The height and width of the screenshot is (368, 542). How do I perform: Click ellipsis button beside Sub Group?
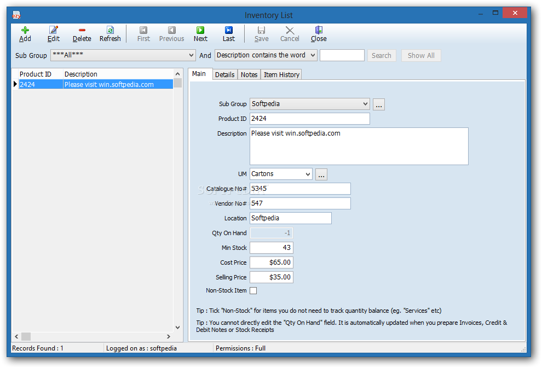point(379,104)
